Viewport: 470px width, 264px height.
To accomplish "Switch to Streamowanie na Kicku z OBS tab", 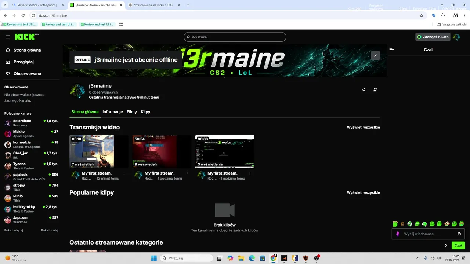I will (155, 5).
